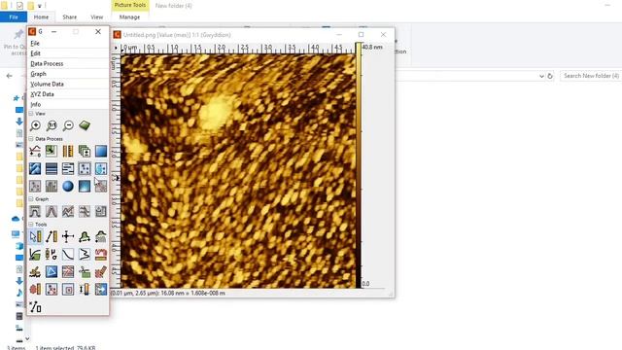622x350 pixels.
Task: Select the blue arrow filter tool
Action: (x=101, y=290)
